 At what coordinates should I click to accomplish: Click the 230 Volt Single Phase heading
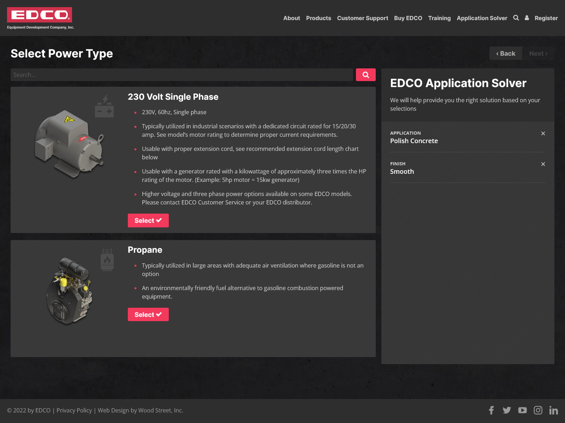pos(173,97)
